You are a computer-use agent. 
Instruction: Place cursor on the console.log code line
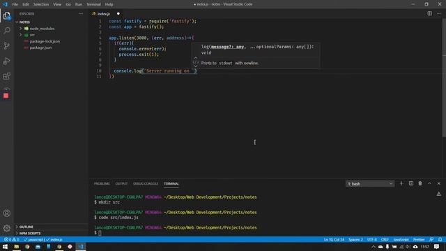(155, 71)
